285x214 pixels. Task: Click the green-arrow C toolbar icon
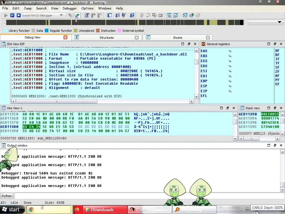click(x=77, y=16)
